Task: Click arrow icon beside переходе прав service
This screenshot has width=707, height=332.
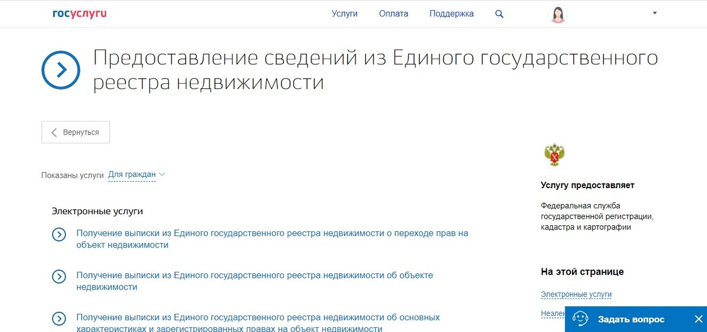Action: tap(59, 235)
